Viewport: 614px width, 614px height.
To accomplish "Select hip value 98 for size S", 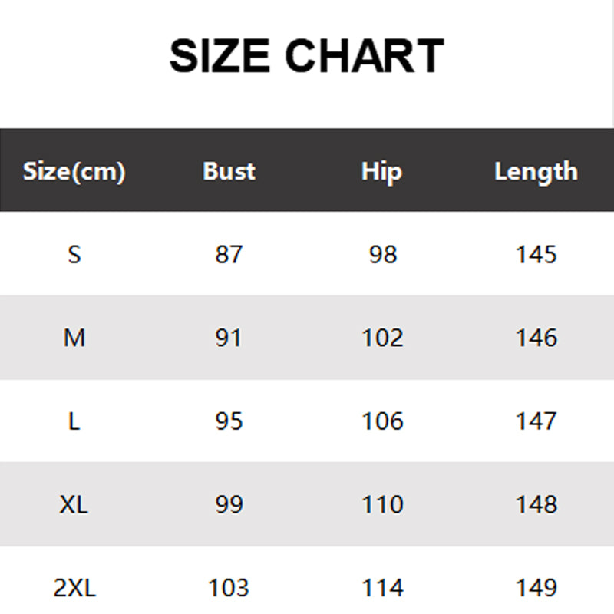I will (382, 254).
